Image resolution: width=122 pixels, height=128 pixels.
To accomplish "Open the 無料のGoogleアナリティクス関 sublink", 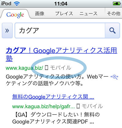I will click(53, 97).
